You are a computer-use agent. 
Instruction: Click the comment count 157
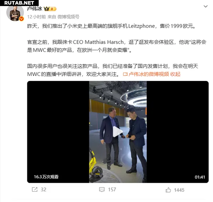[112, 190]
